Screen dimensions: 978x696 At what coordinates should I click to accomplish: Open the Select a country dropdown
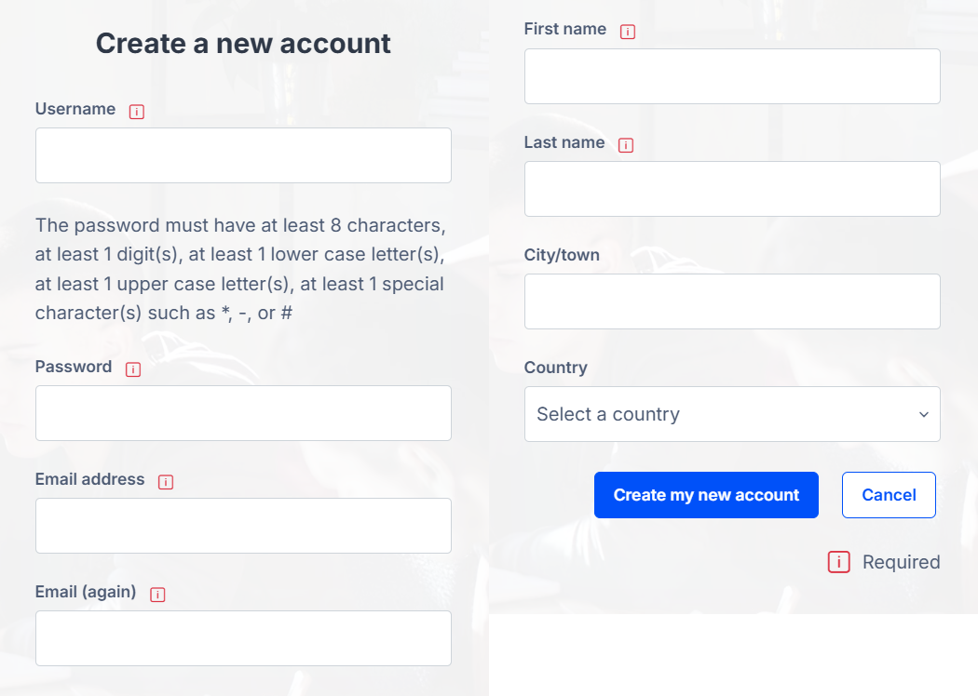[731, 414]
